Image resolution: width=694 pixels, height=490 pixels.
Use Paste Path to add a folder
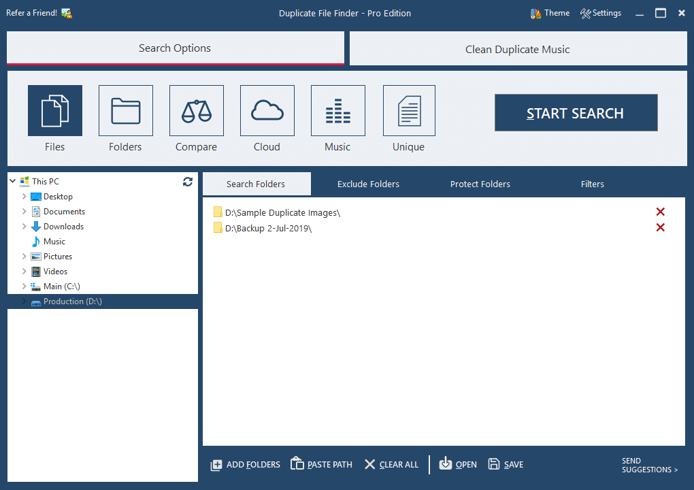pyautogui.click(x=321, y=464)
